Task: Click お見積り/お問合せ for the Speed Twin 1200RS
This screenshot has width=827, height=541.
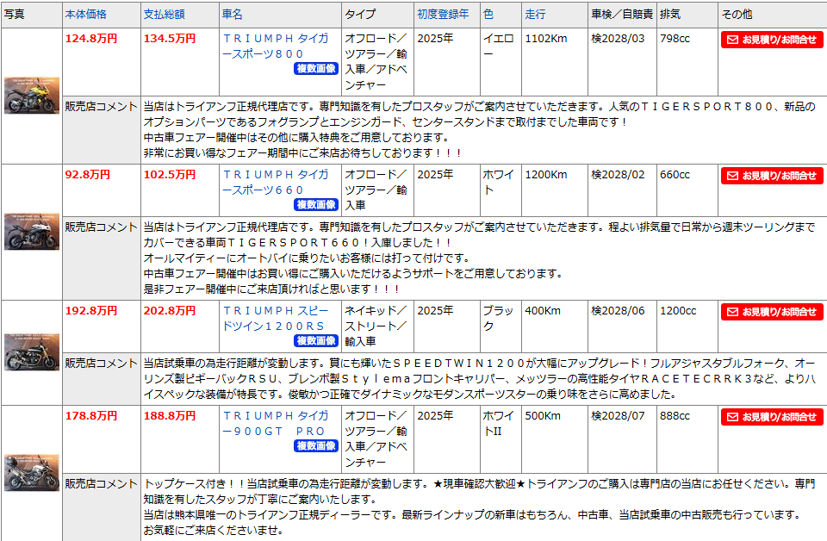Action: click(771, 312)
